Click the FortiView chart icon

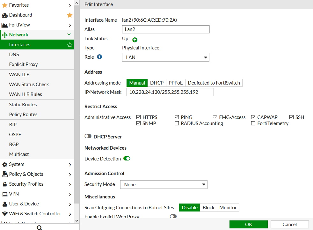tap(4, 25)
